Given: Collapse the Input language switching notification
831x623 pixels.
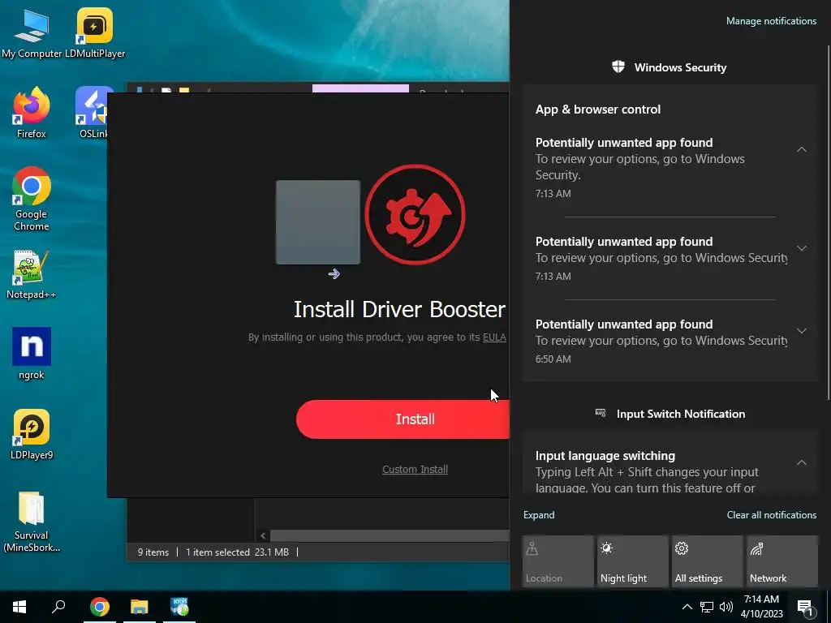Looking at the screenshot, I should point(802,462).
